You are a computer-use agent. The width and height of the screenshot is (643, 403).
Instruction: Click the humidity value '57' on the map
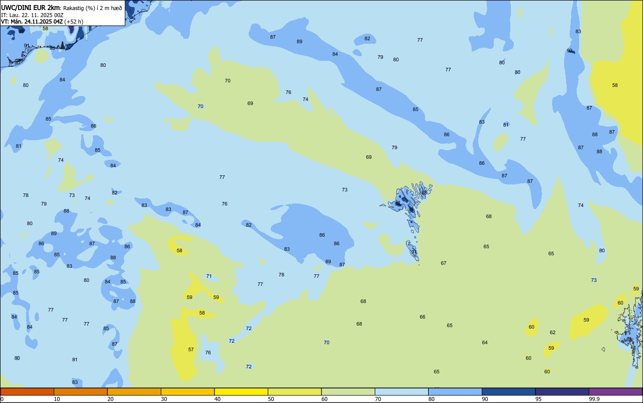click(191, 350)
